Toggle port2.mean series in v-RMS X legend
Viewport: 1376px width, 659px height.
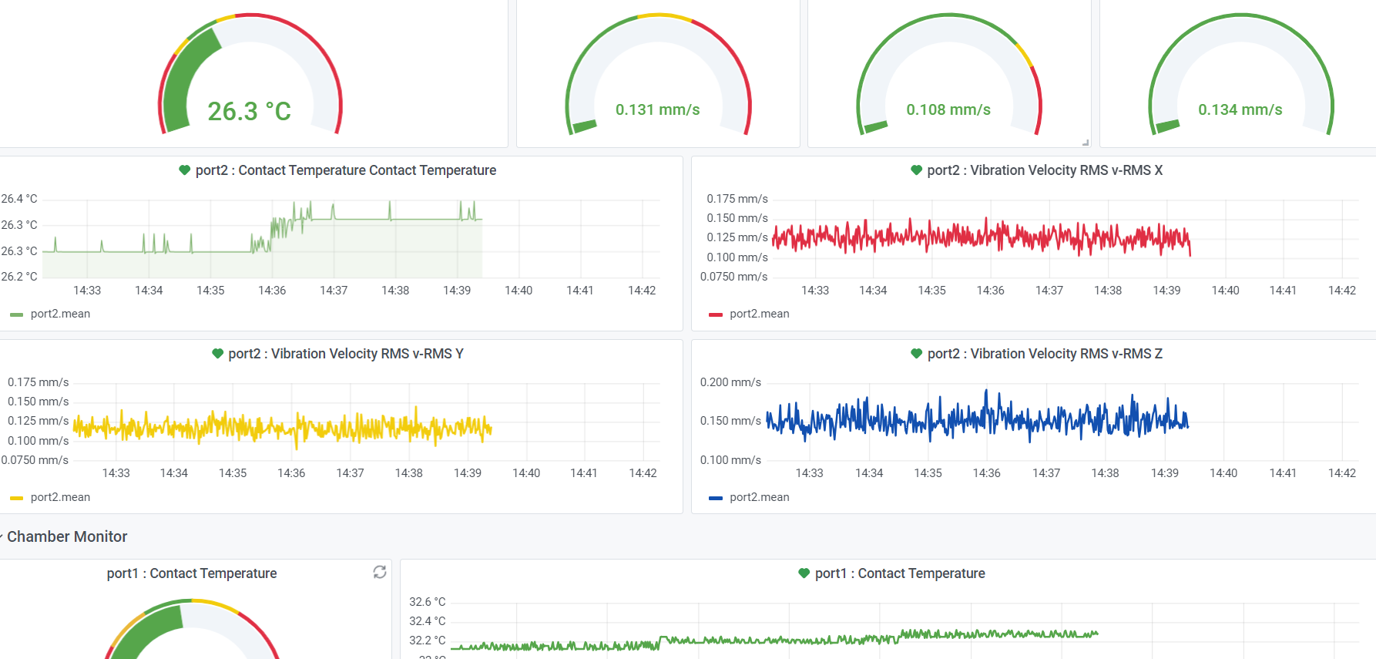pos(759,314)
